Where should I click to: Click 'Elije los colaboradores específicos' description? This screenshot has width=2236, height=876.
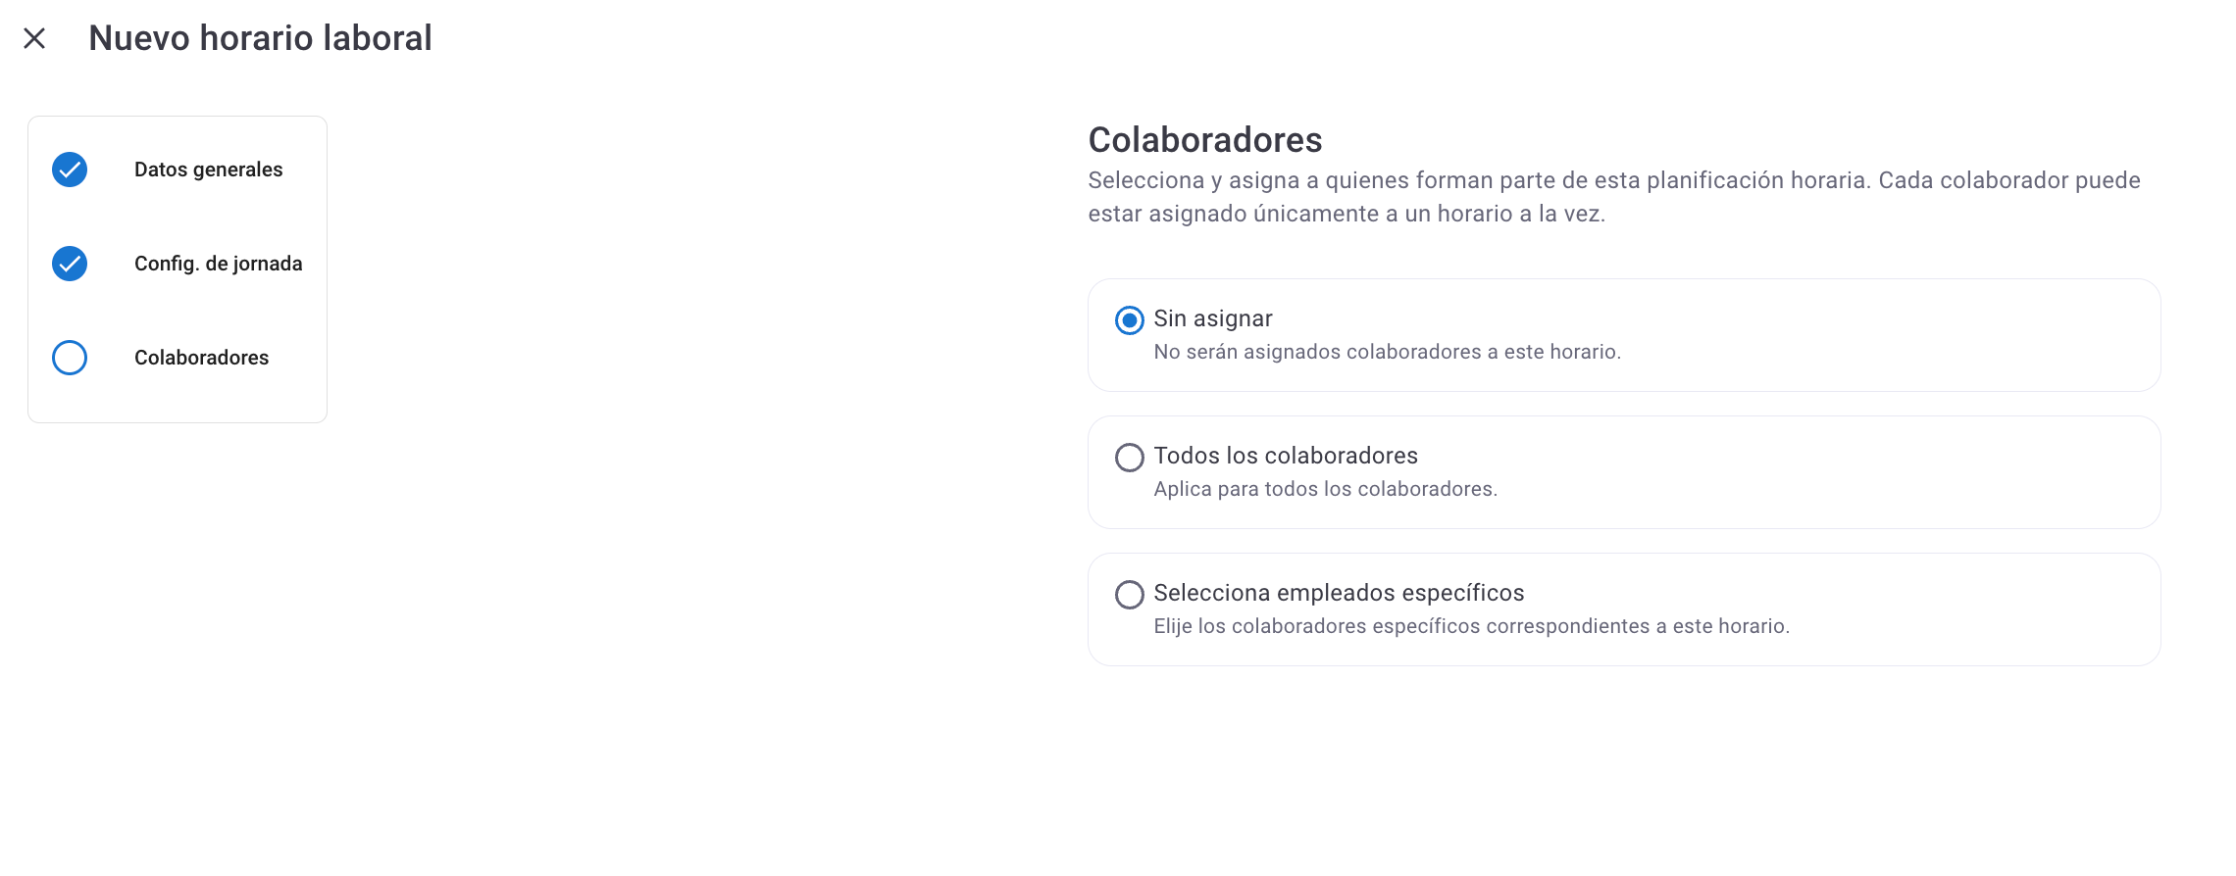click(1471, 626)
